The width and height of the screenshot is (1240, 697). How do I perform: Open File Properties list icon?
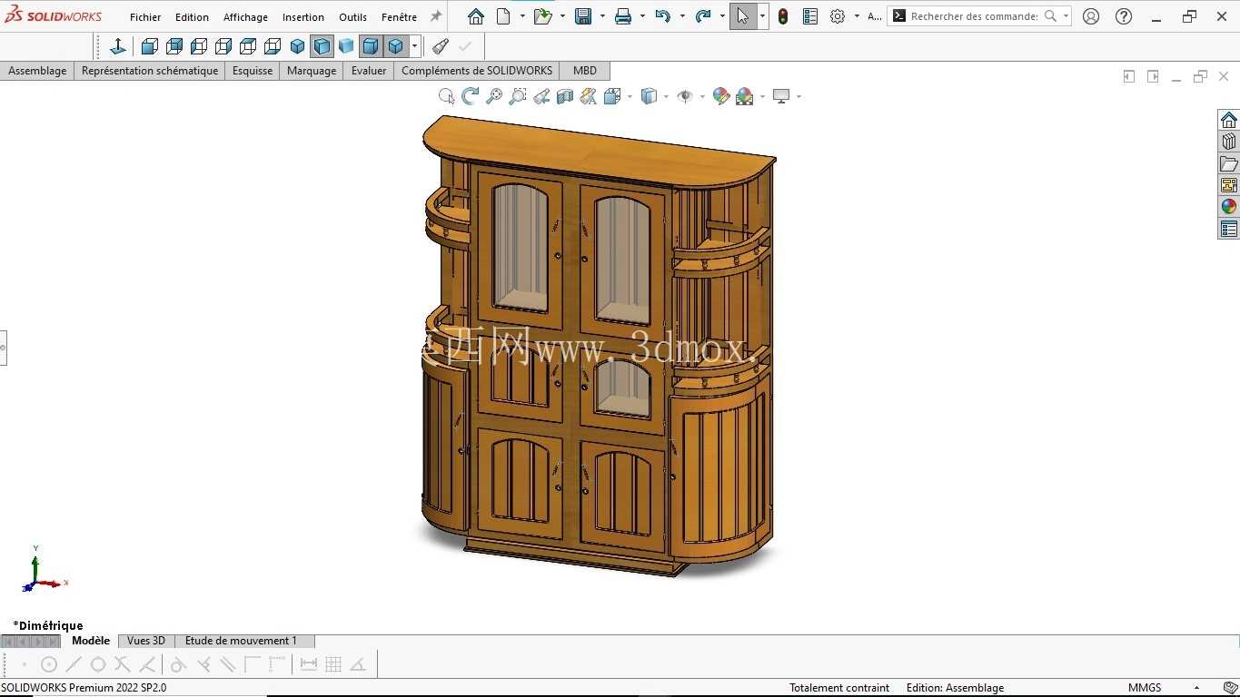(x=810, y=16)
